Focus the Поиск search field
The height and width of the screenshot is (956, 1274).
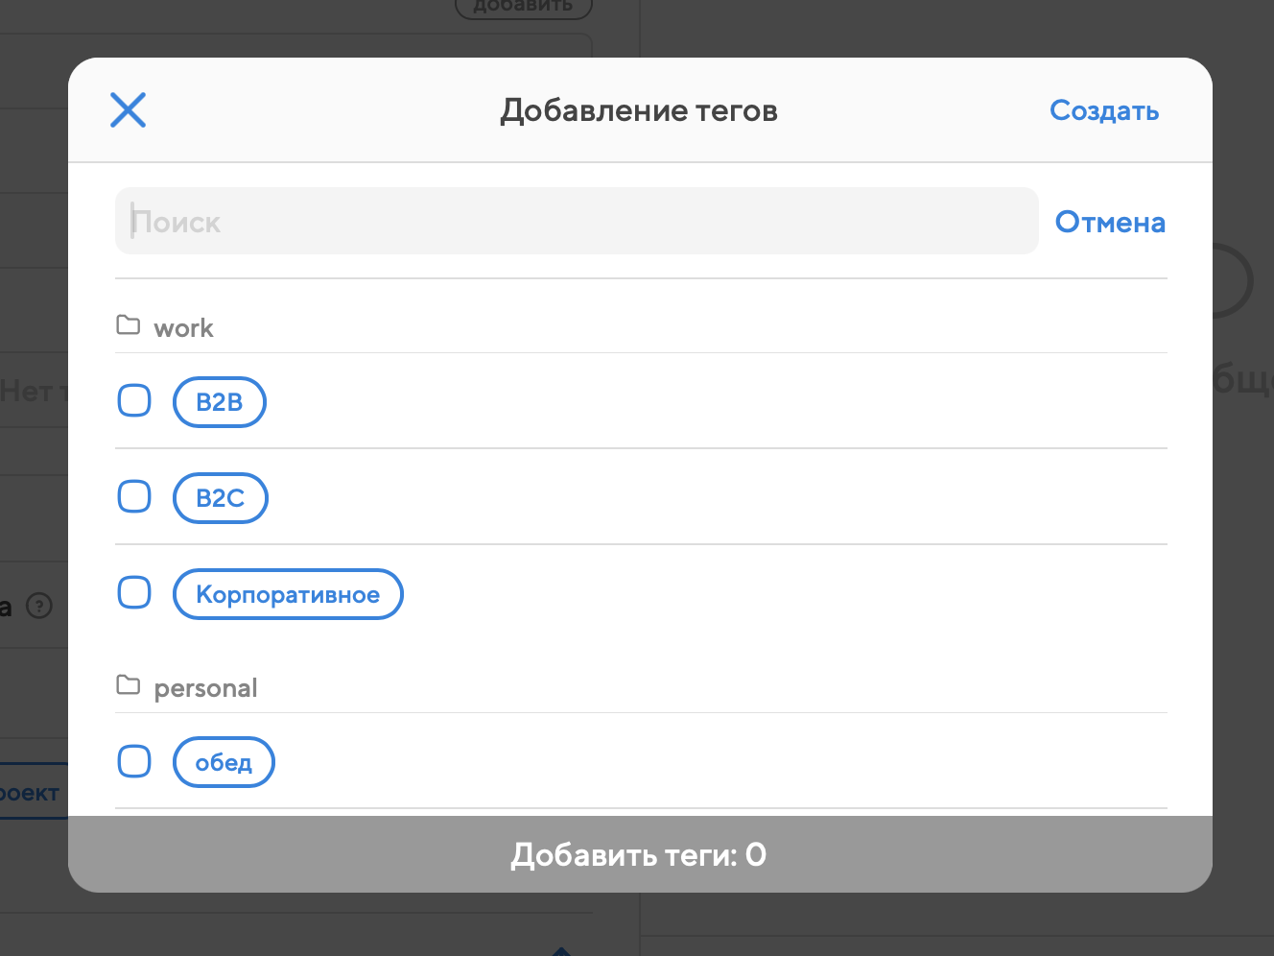(576, 222)
